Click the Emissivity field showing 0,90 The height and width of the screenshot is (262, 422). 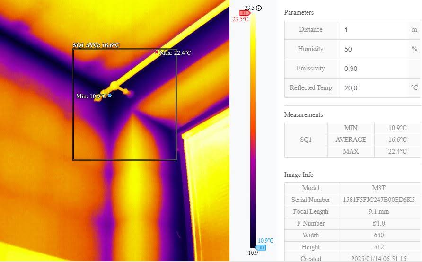[373, 69]
